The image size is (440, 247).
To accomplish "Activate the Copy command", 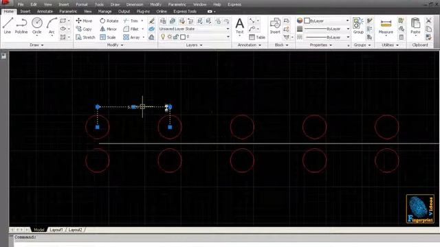I will pyautogui.click(x=84, y=29).
